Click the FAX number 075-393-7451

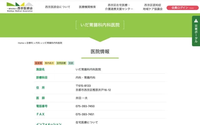[85, 114]
